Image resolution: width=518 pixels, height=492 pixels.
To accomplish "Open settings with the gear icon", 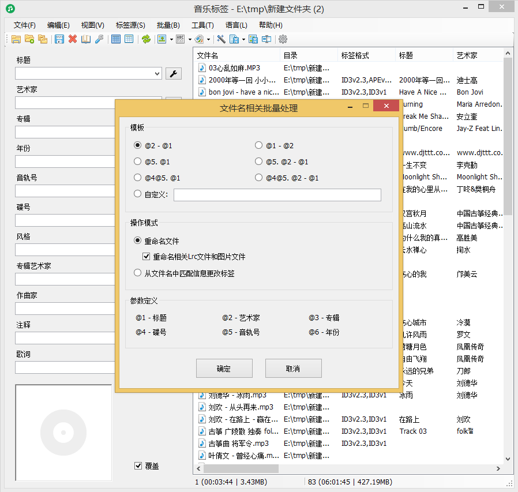I will pyautogui.click(x=282, y=39).
